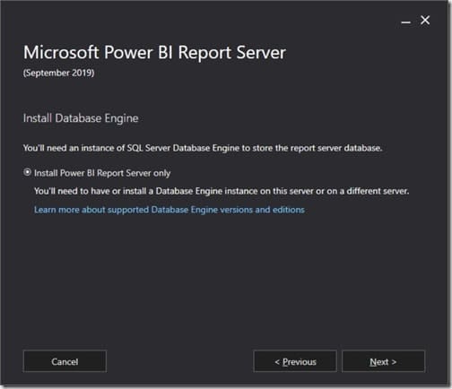Click the Install Database Engine heading
452x389 pixels.
pyautogui.click(x=81, y=118)
